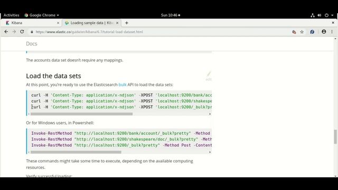Click the browser forward arrow

pos(14,32)
